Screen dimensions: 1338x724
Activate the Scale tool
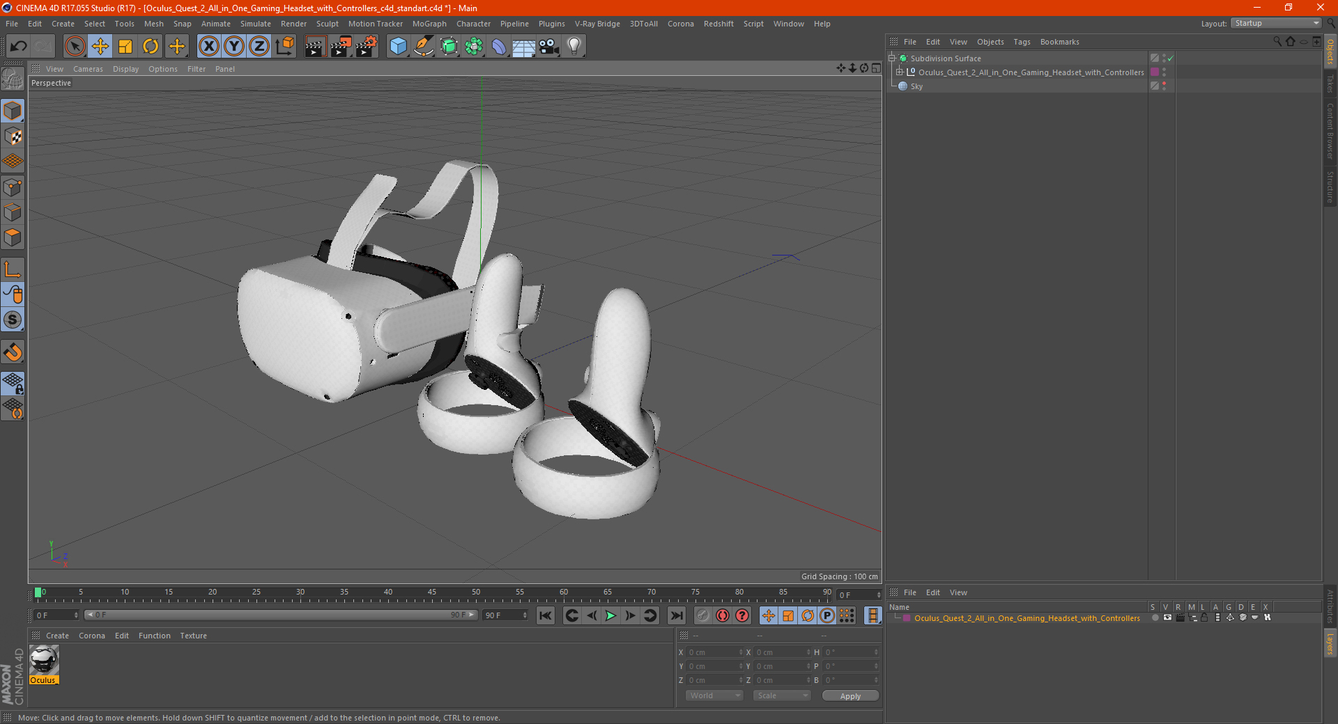pos(125,47)
